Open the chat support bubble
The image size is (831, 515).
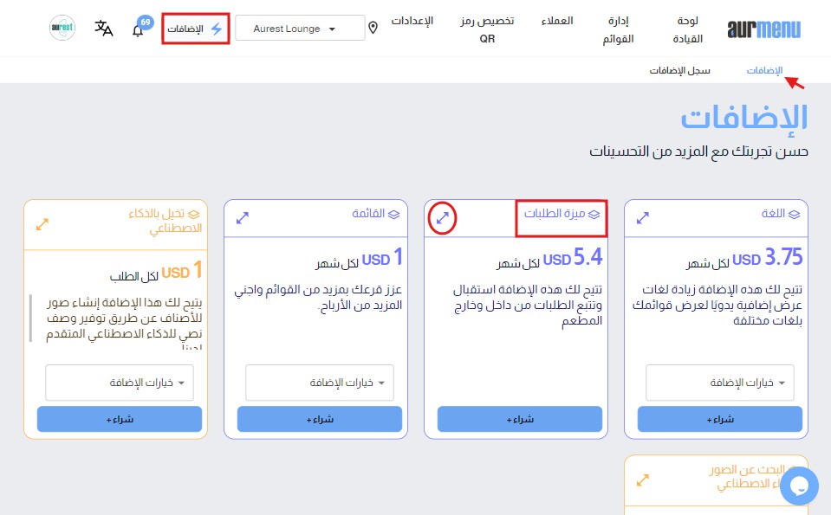pos(798,486)
